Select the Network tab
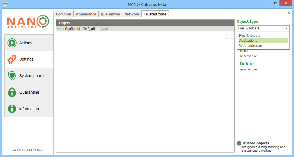 132,14
